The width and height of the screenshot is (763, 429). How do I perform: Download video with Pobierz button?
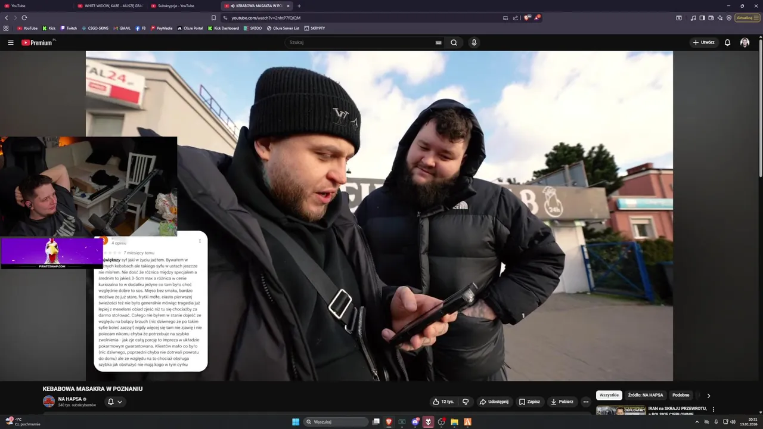[562, 402]
